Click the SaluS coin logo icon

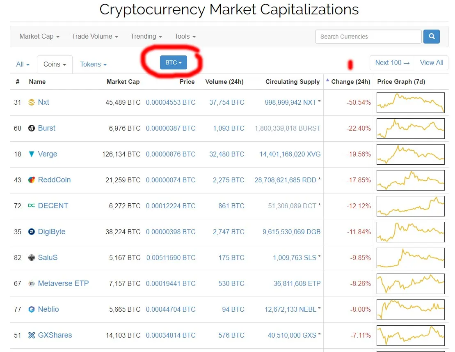(x=31, y=257)
